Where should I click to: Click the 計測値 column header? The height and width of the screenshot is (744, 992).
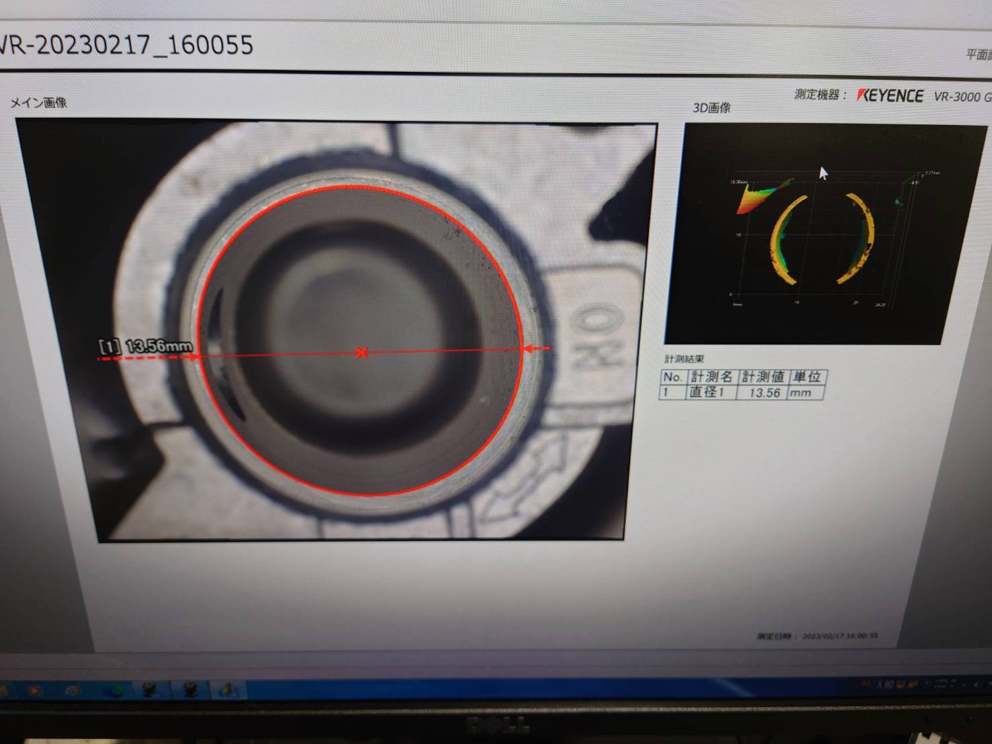(x=762, y=377)
